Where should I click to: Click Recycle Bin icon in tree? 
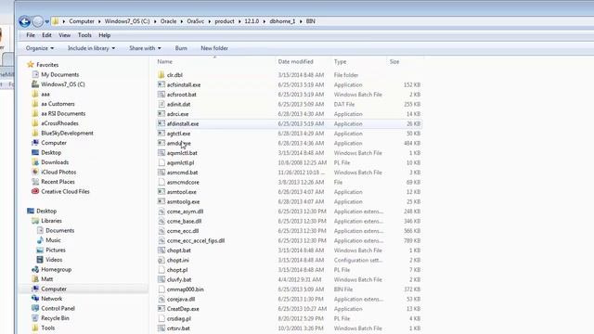[x=35, y=318]
